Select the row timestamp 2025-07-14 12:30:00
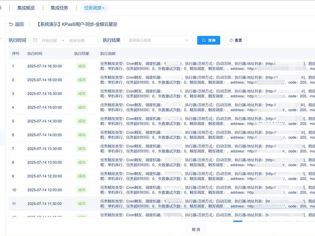Image resolution: width=315 pixels, height=236 pixels. (x=44, y=176)
